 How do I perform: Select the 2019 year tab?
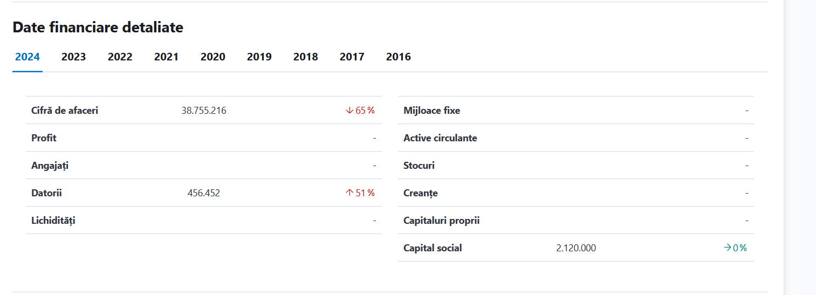[x=259, y=57]
